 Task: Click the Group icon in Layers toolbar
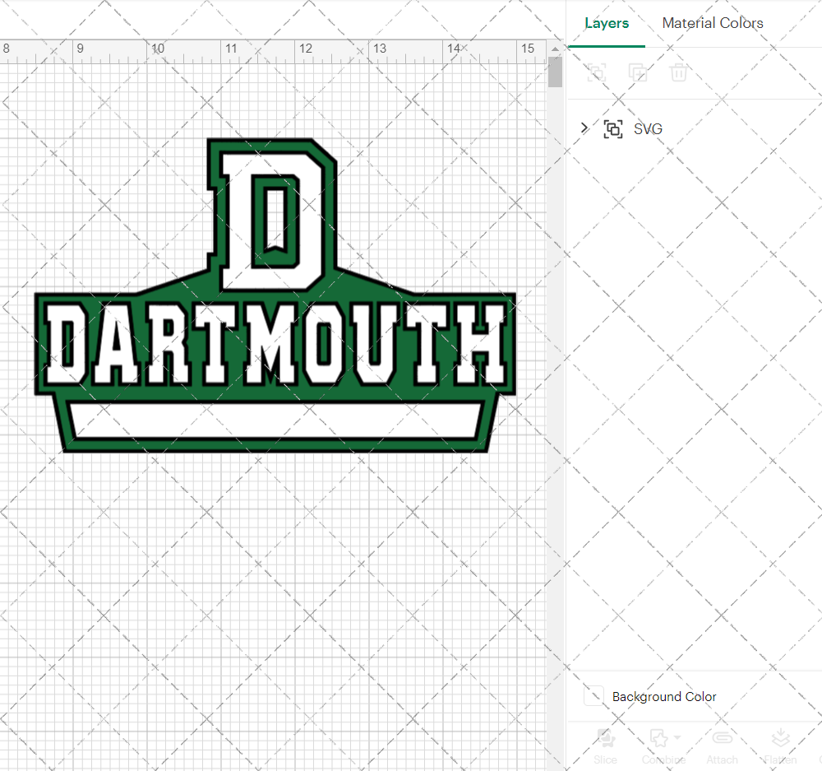coord(597,72)
